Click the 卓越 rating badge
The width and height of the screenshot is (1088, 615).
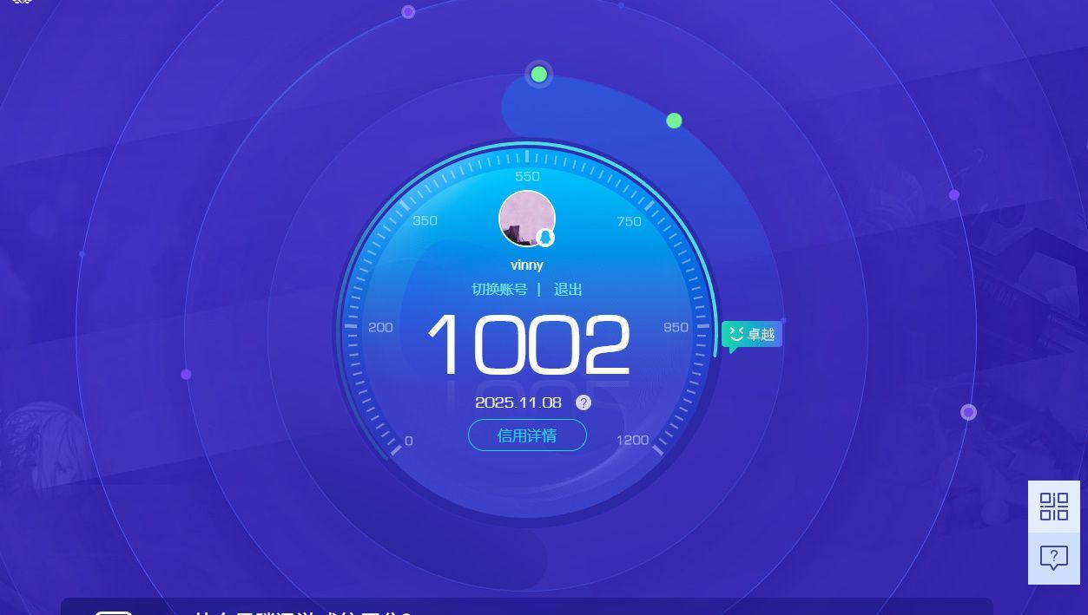tap(752, 333)
